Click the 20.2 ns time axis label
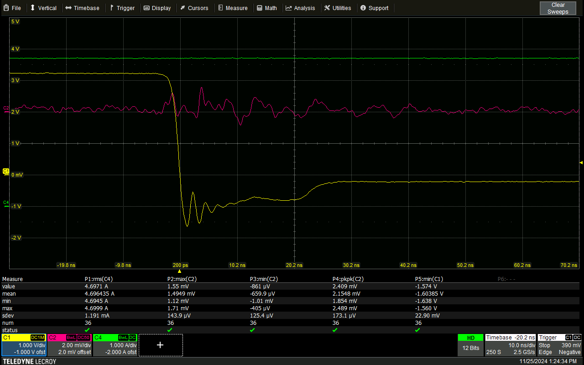Screen dimensions: 584x365 [294, 265]
